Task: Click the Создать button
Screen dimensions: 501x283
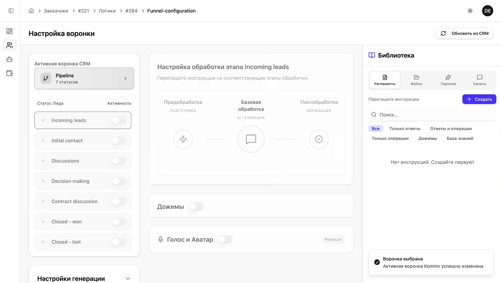Action: (479, 99)
